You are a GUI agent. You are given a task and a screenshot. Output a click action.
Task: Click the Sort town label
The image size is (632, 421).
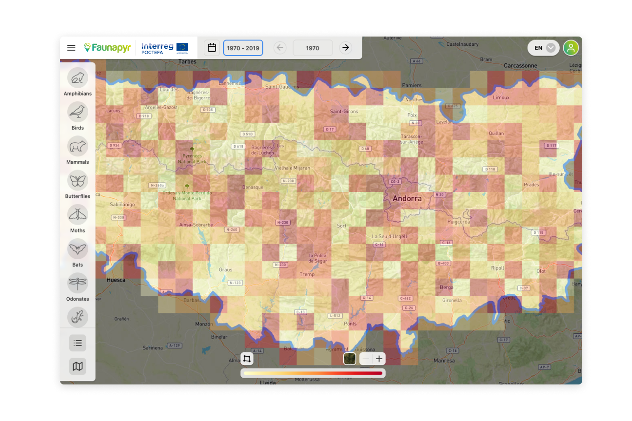342,226
